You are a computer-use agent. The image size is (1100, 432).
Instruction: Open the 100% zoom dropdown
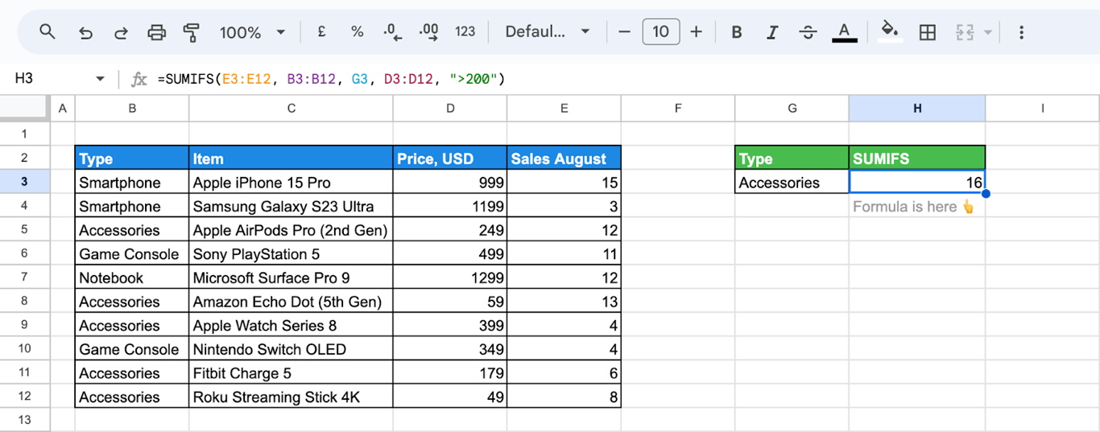(x=253, y=32)
